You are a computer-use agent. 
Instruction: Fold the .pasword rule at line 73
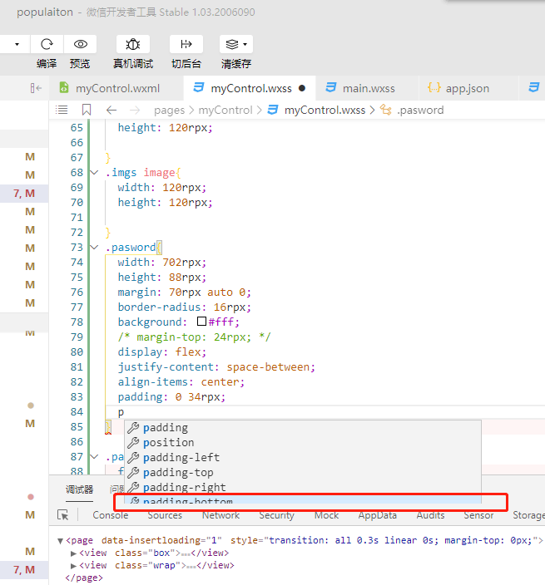click(95, 247)
